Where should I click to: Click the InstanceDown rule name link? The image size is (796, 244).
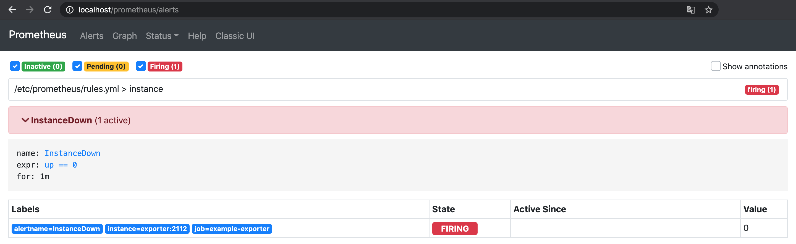coord(72,153)
